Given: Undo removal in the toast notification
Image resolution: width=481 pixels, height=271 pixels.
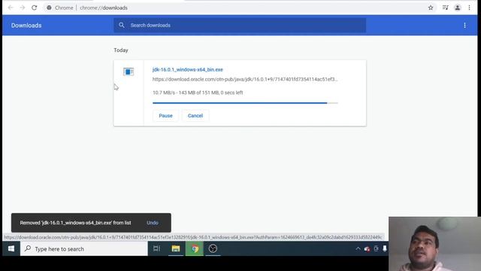Looking at the screenshot, I should [x=153, y=223].
